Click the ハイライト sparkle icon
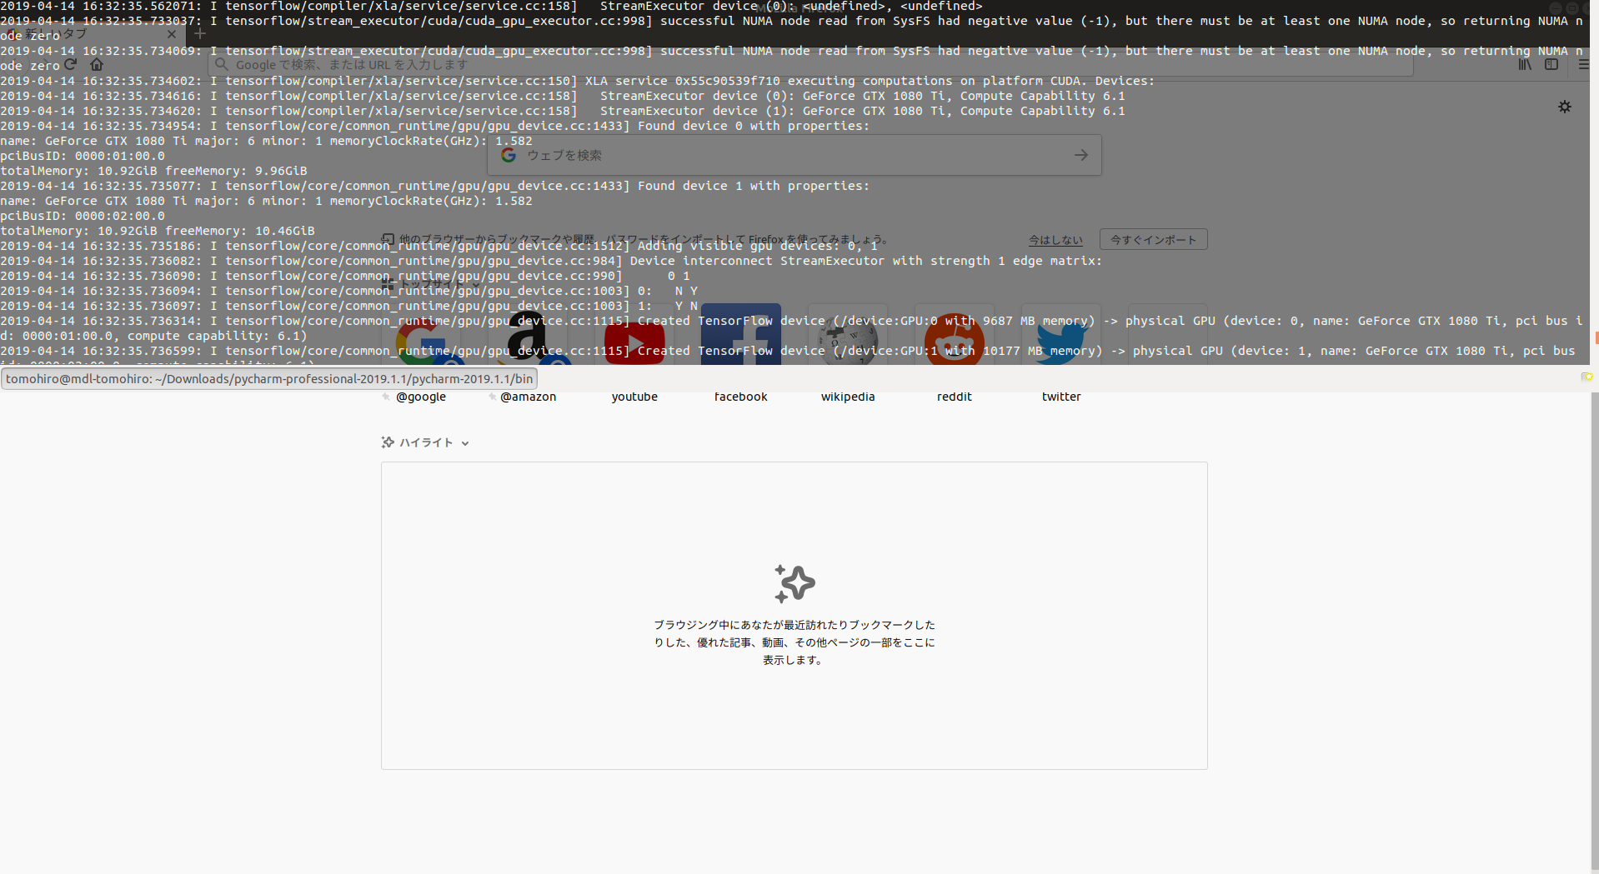The image size is (1599, 874). pyautogui.click(x=388, y=442)
